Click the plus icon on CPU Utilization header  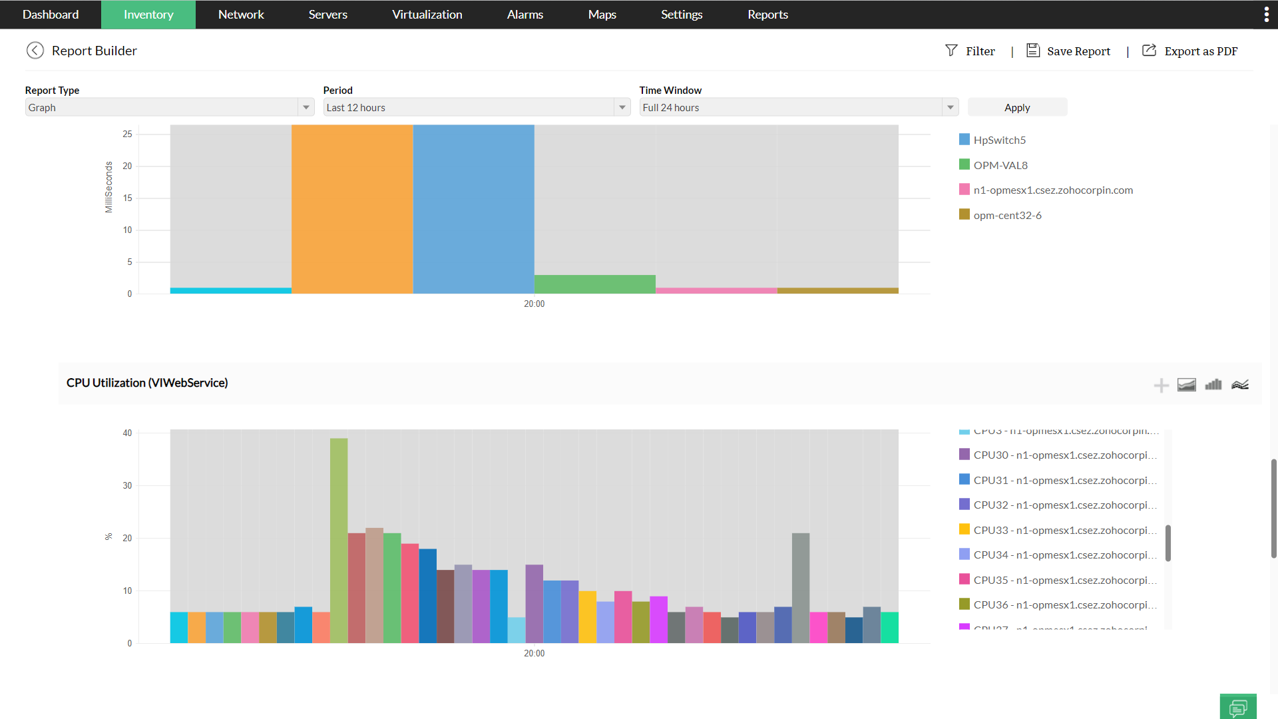[1161, 385]
